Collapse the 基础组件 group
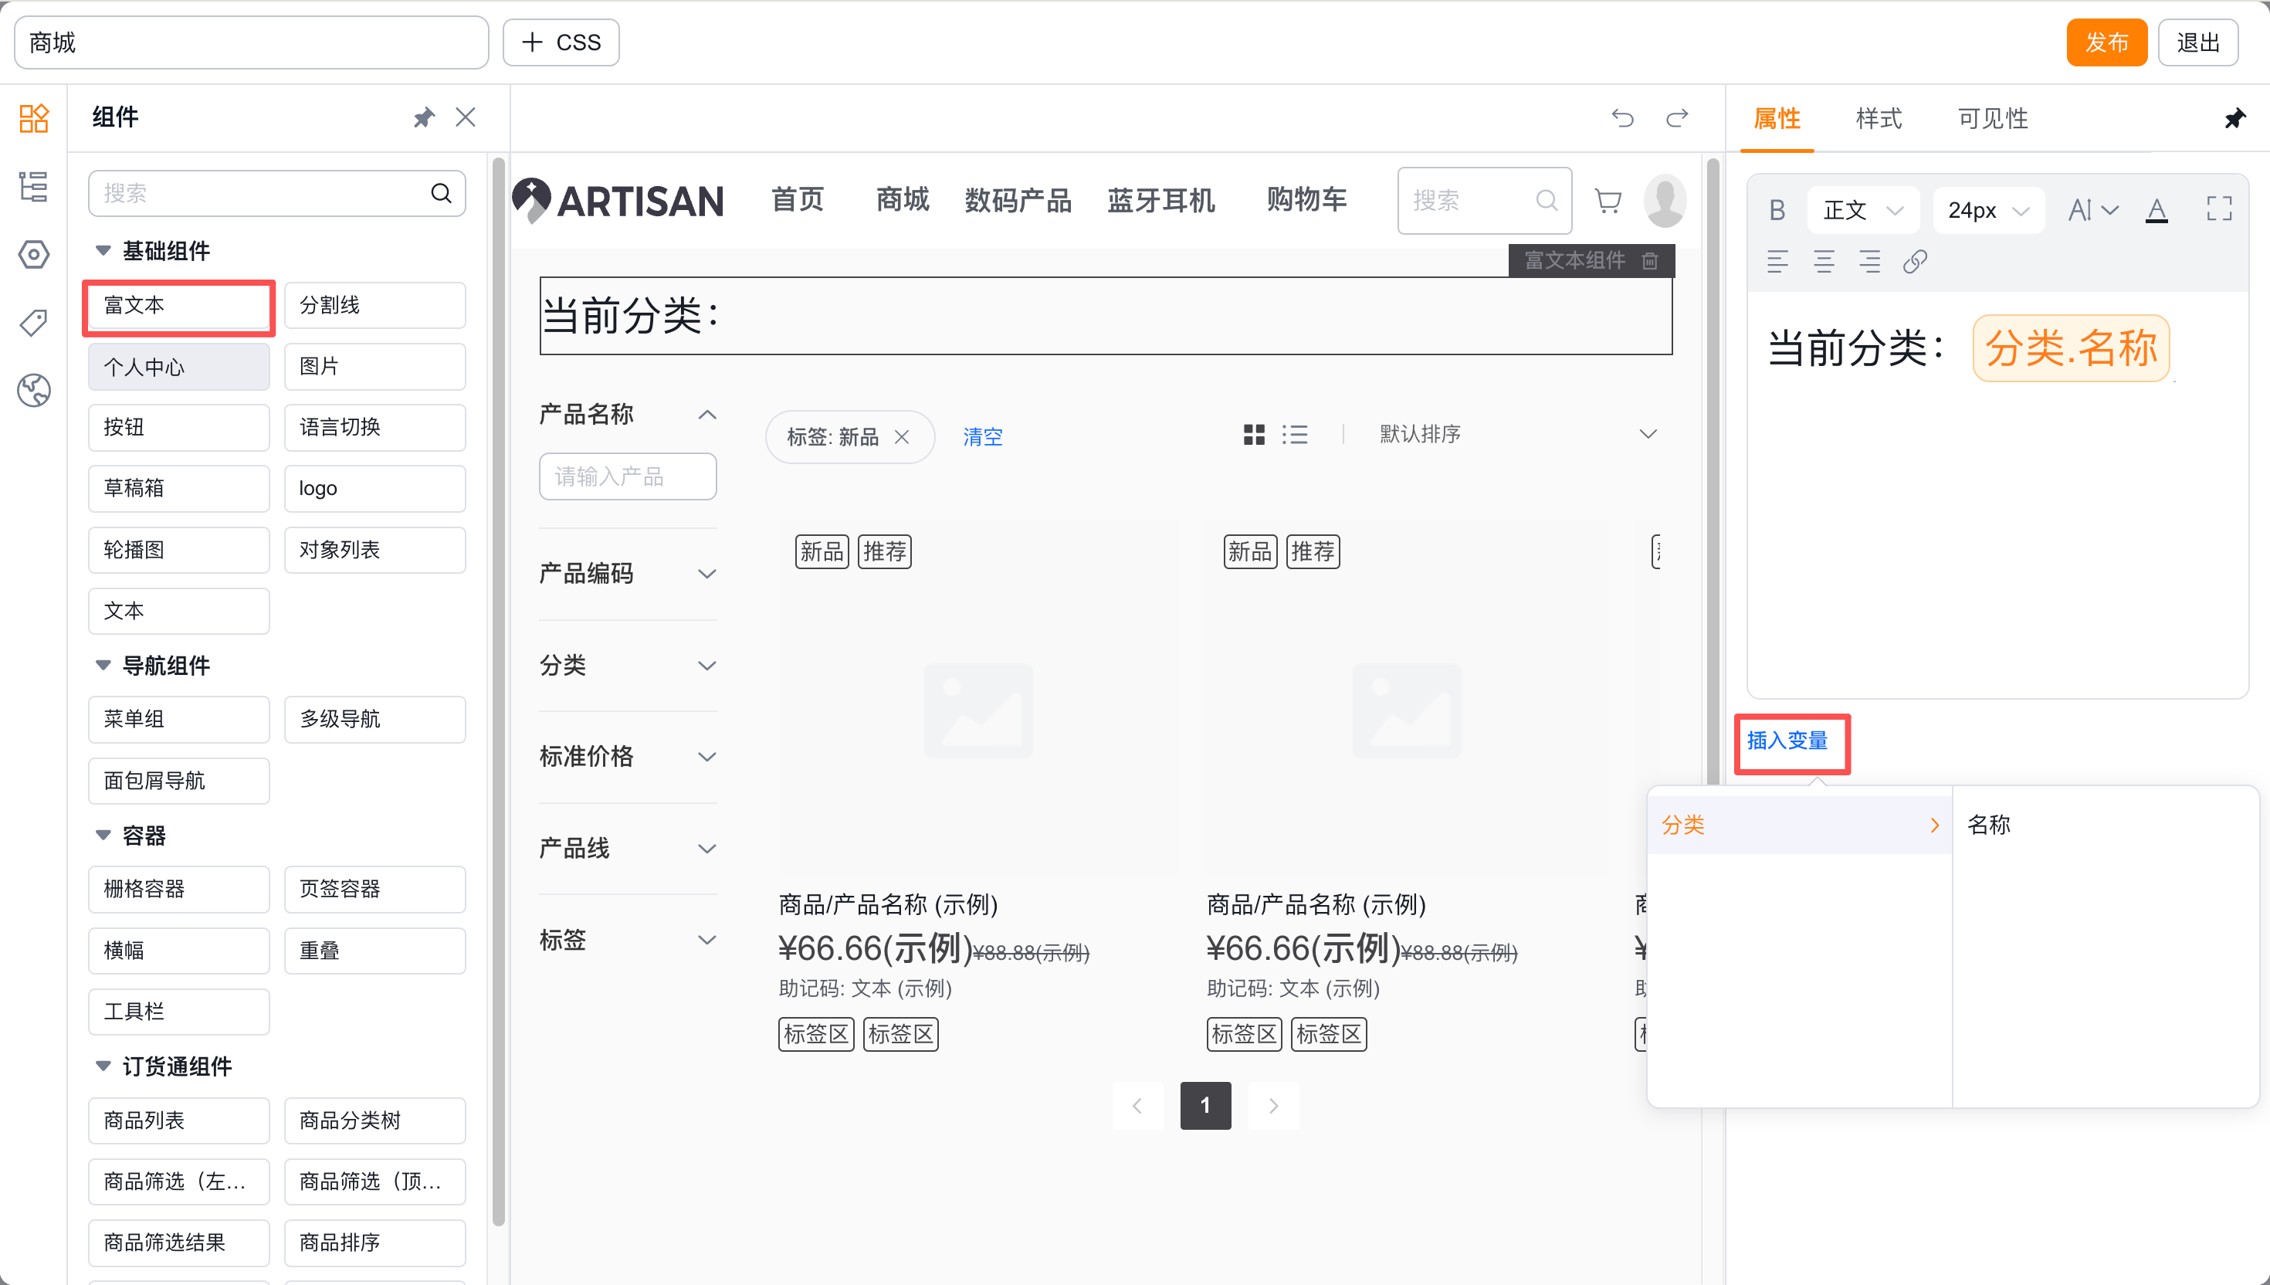Image resolution: width=2270 pixels, height=1285 pixels. [103, 251]
